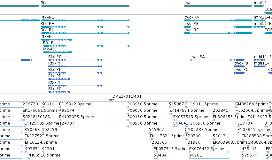This screenshot has height=160, width=272.
Task: Click the EK306950.5prime label
Action: click(203, 123)
